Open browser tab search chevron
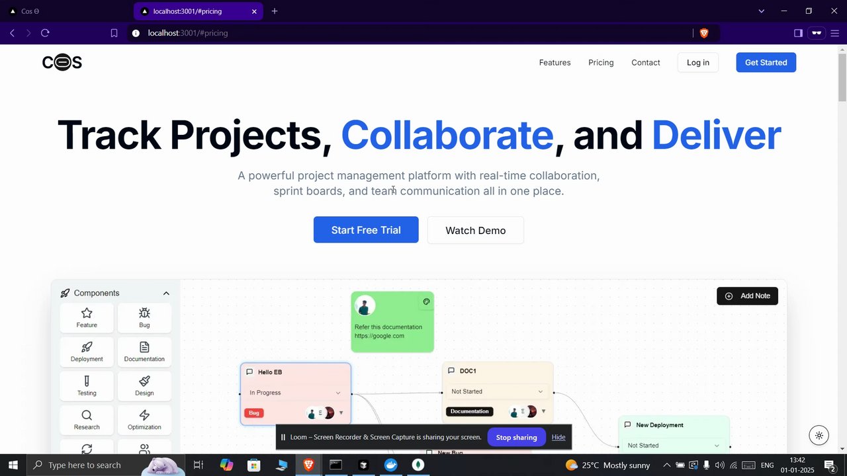 tap(761, 11)
